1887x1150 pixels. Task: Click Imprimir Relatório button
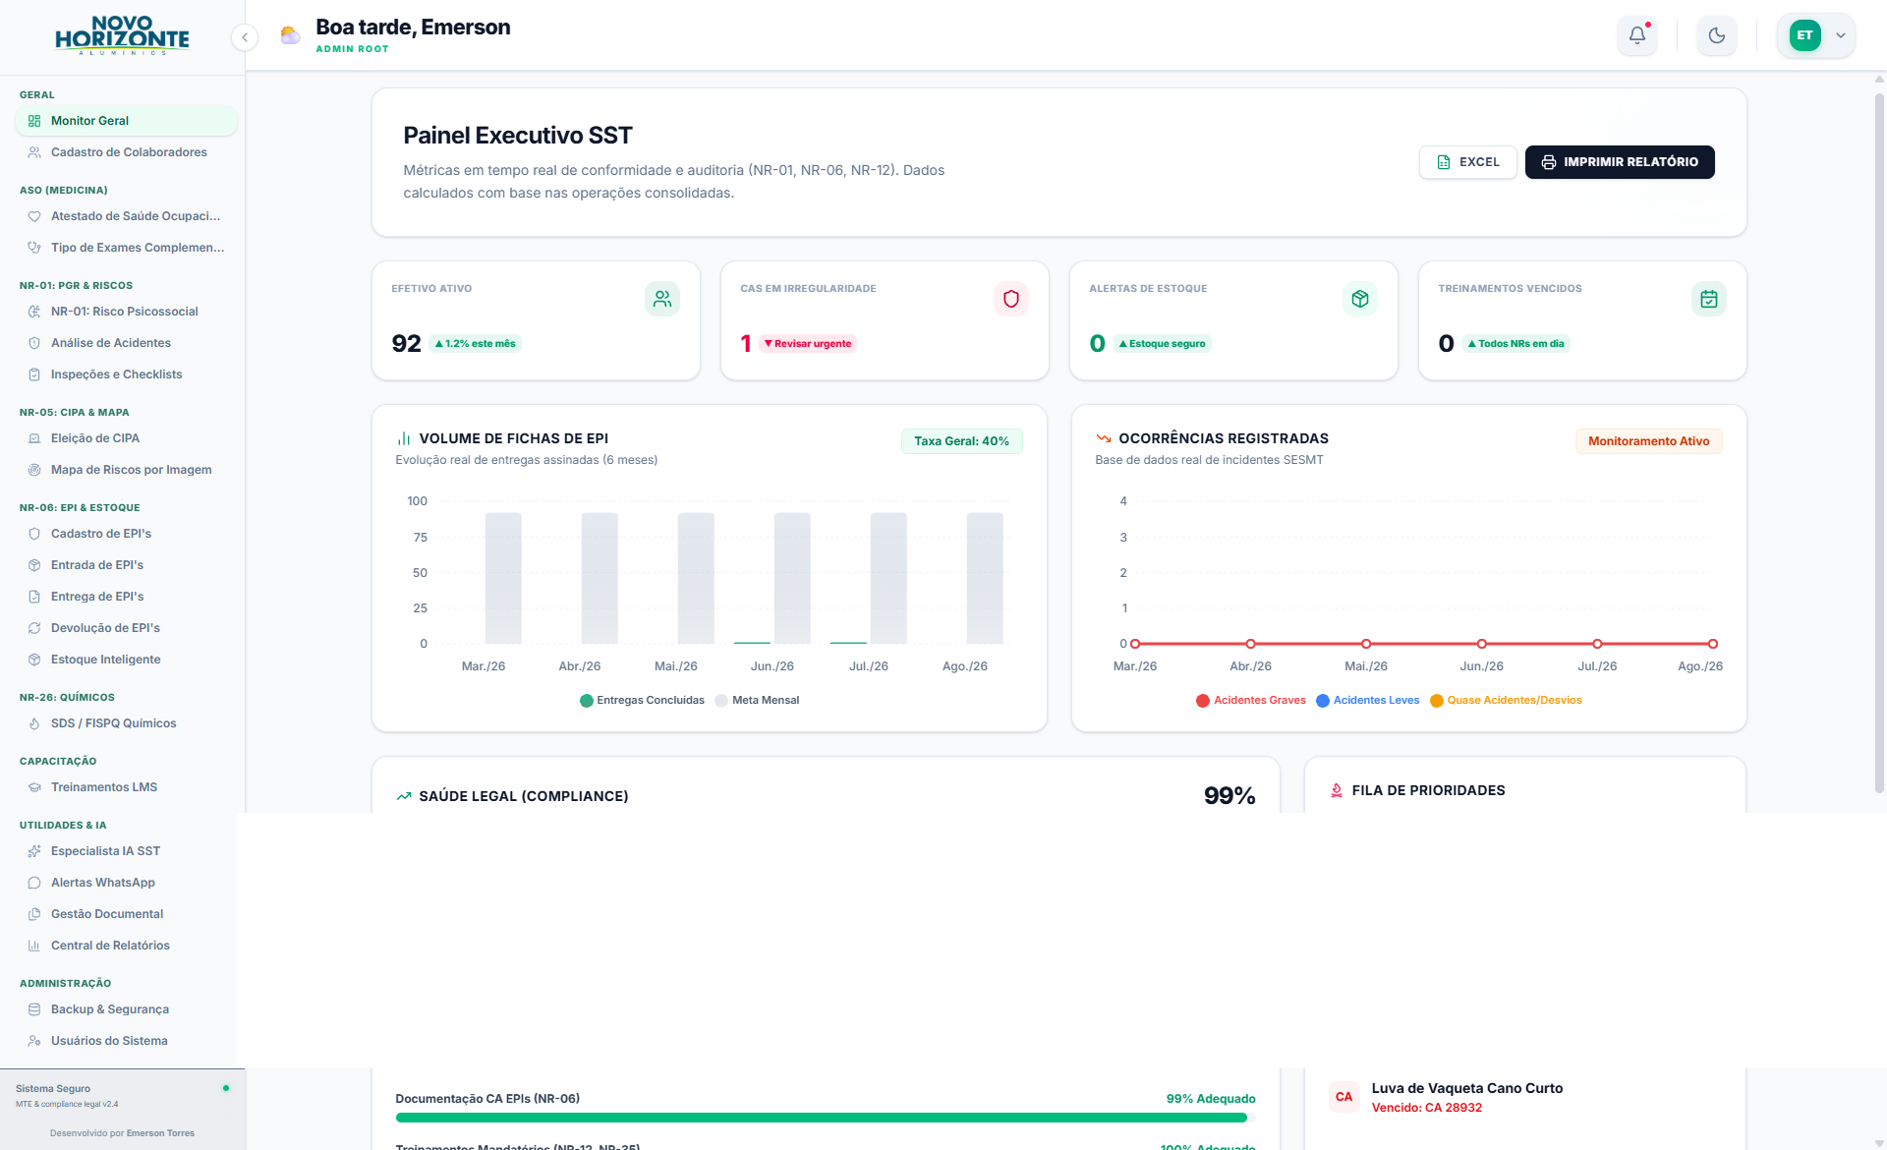click(x=1620, y=162)
